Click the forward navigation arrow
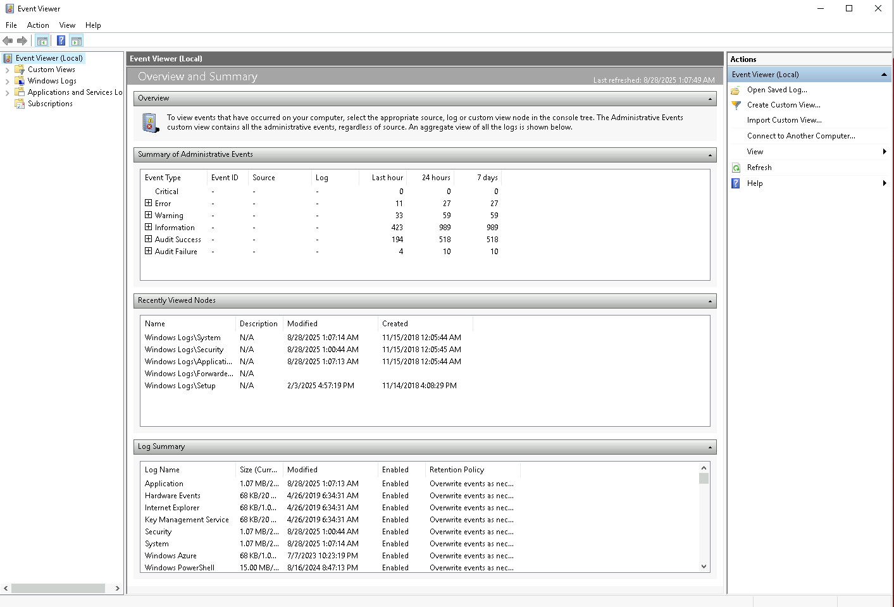Image resolution: width=894 pixels, height=607 pixels. [x=22, y=40]
